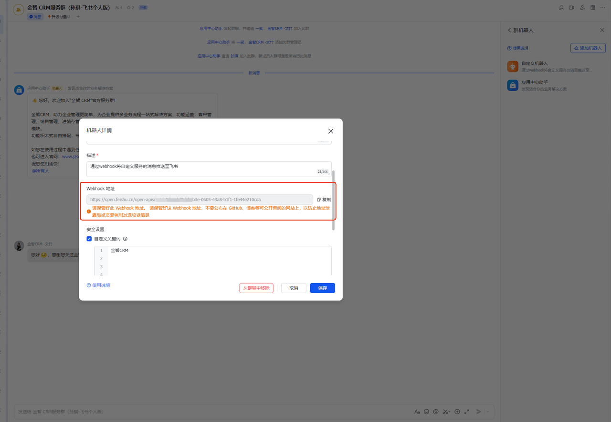Screen dimensions: 611x422
Task: Open the text formatting Aa icon
Action: point(417,411)
